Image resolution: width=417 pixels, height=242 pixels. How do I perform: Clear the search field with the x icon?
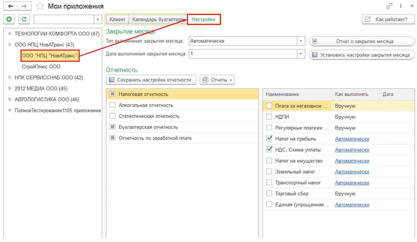pos(97,19)
